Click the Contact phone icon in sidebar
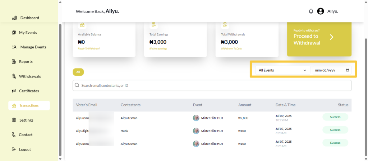 click(x=14, y=135)
